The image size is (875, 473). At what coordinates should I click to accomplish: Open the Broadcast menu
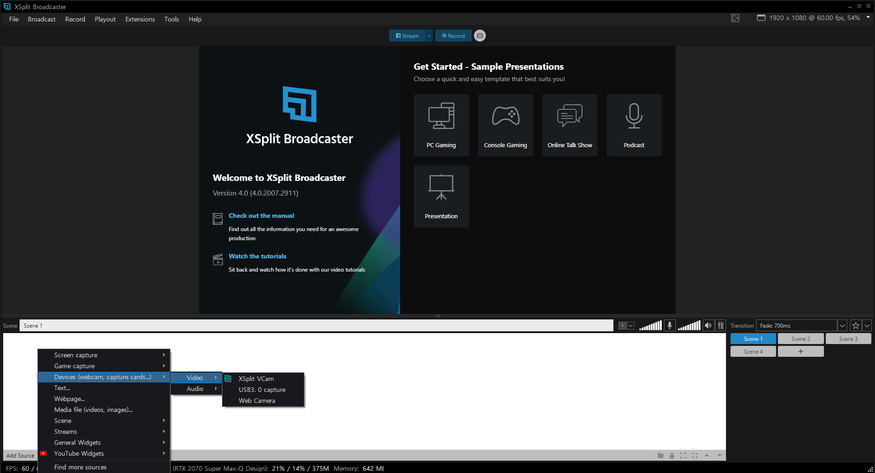click(x=41, y=19)
